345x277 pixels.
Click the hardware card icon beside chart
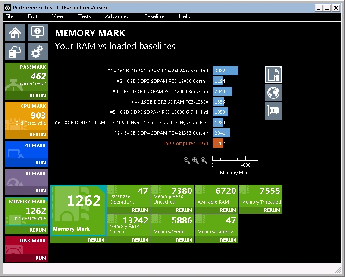[x=273, y=111]
